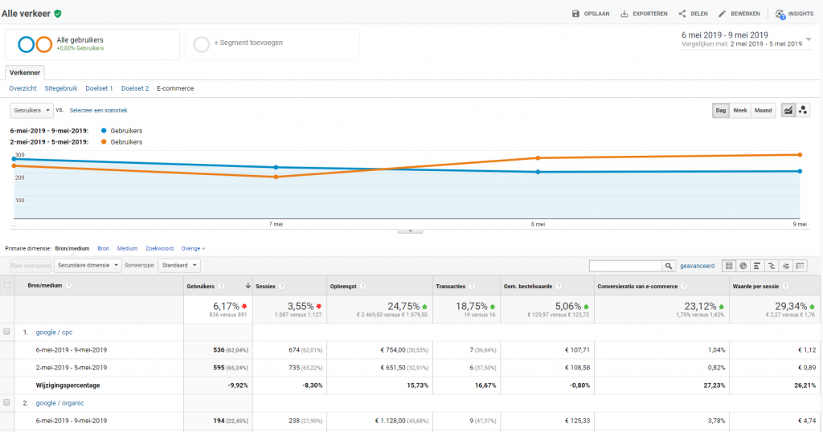Click the blue legend dot for Gebruikers
The image size is (823, 432).
coord(104,131)
